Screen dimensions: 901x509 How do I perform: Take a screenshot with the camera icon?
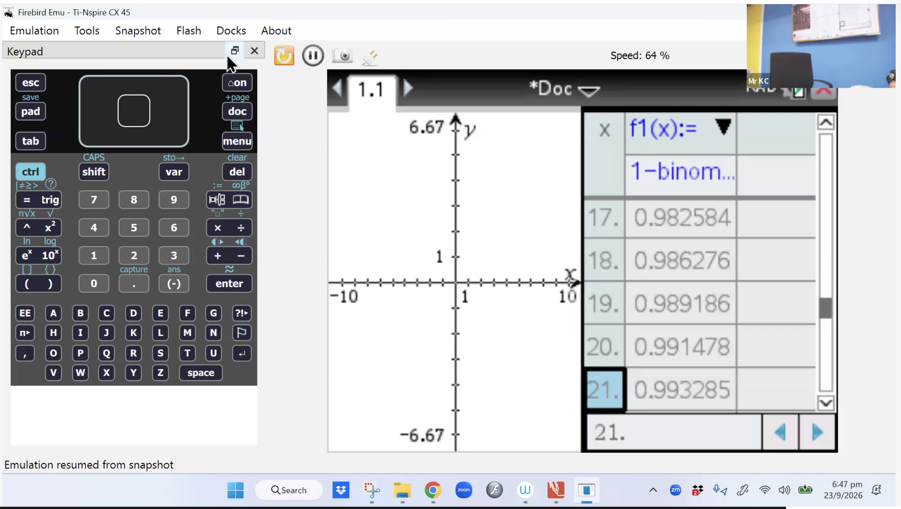342,56
